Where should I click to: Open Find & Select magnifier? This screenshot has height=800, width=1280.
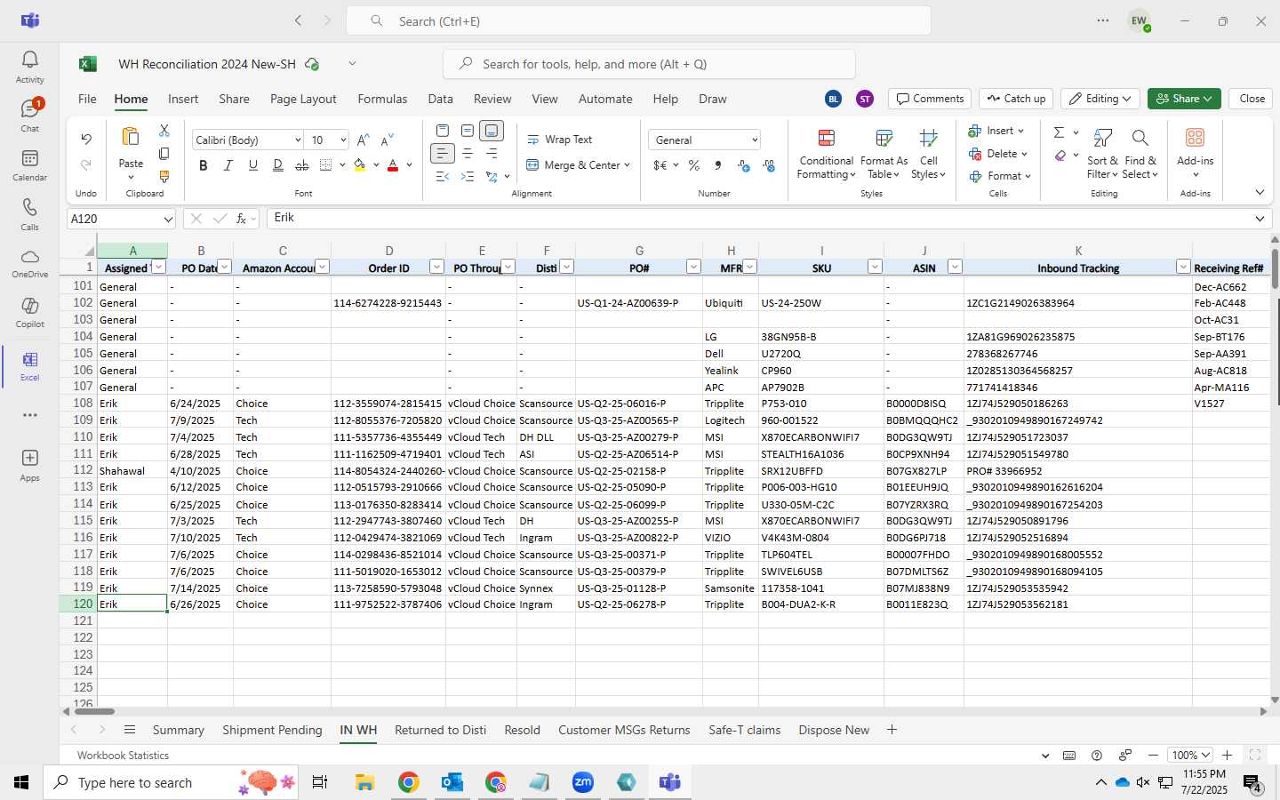pyautogui.click(x=1140, y=154)
